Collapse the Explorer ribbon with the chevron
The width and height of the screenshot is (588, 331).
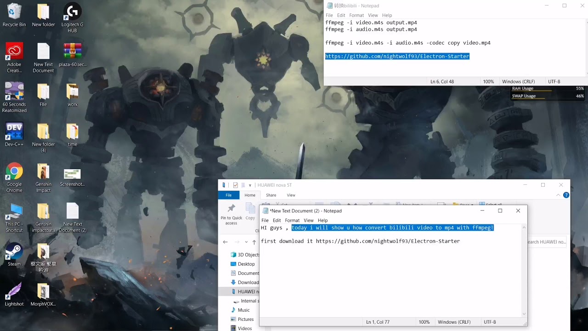(559, 195)
